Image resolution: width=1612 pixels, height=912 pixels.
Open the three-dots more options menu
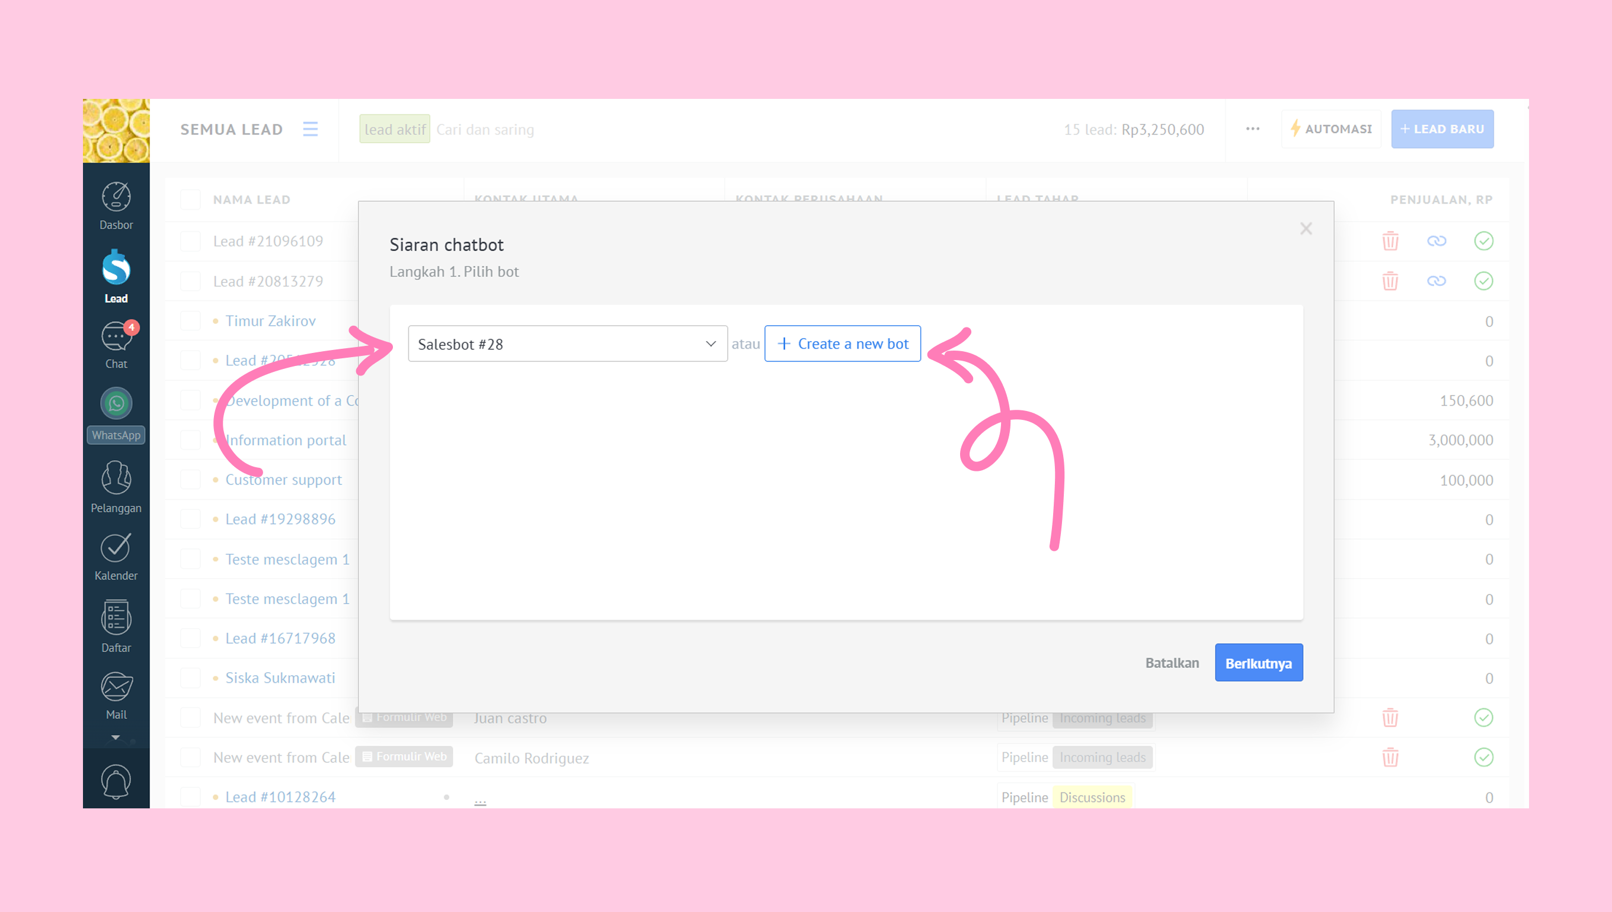click(x=1252, y=129)
